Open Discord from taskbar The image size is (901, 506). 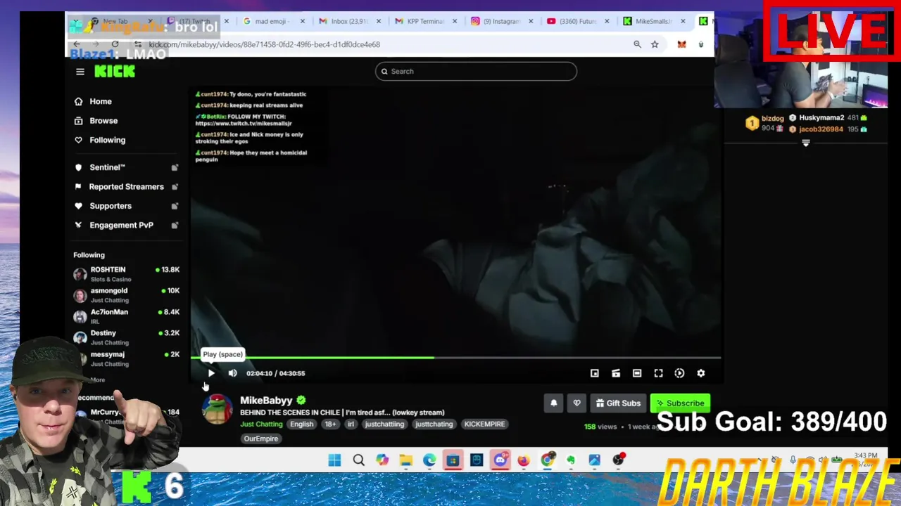click(x=500, y=460)
